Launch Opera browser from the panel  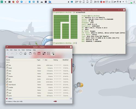tap(17, 2)
